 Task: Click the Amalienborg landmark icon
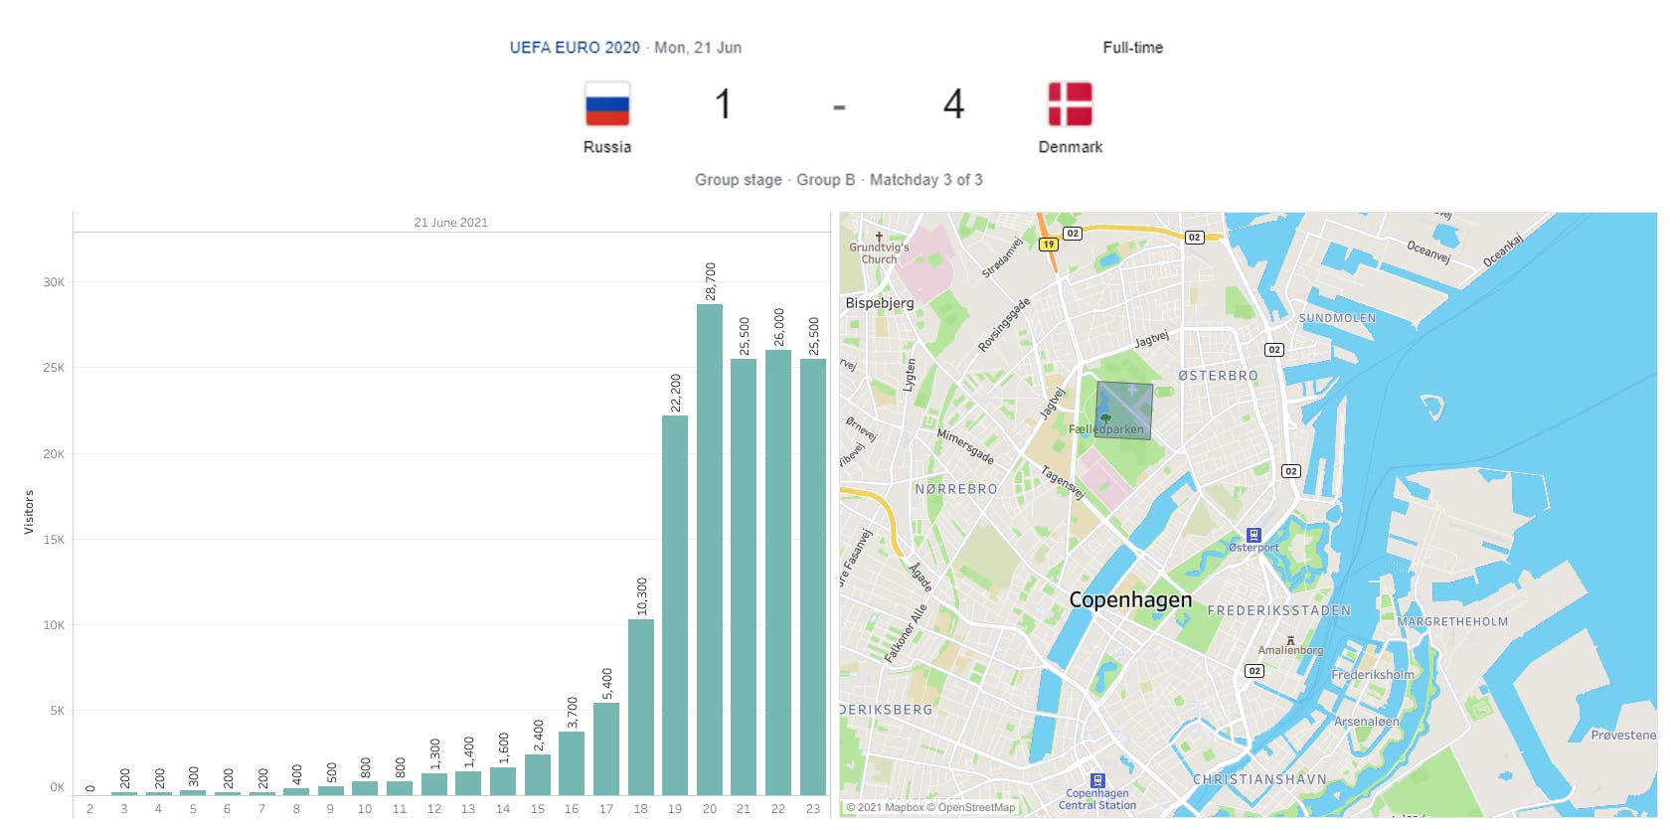[x=1290, y=640]
